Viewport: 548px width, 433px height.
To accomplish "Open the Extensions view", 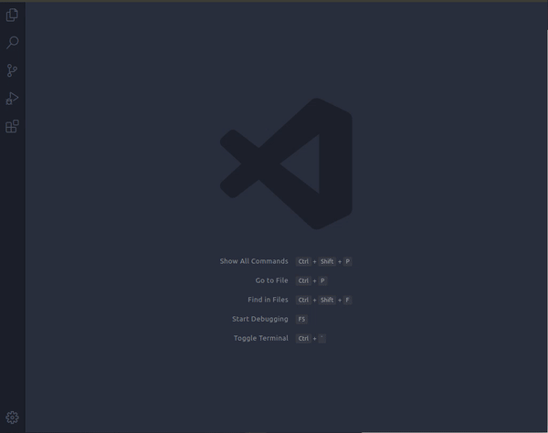I will click(12, 126).
